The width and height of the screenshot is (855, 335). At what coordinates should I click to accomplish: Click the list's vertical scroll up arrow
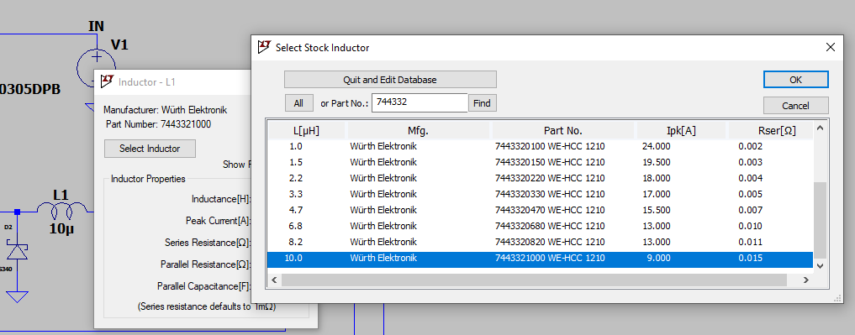(x=820, y=128)
